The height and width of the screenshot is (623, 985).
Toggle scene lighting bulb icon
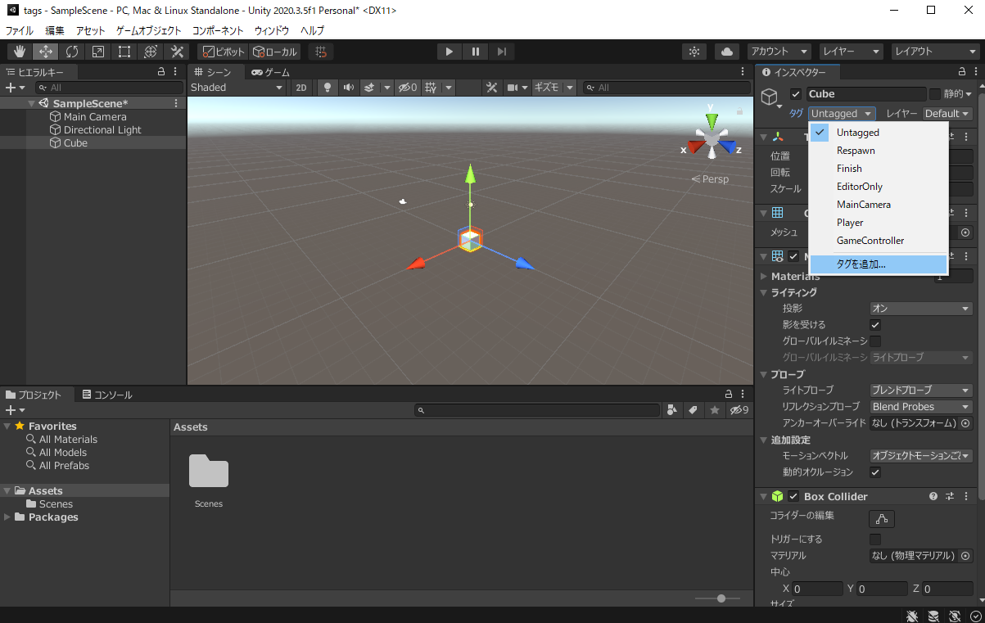[328, 88]
